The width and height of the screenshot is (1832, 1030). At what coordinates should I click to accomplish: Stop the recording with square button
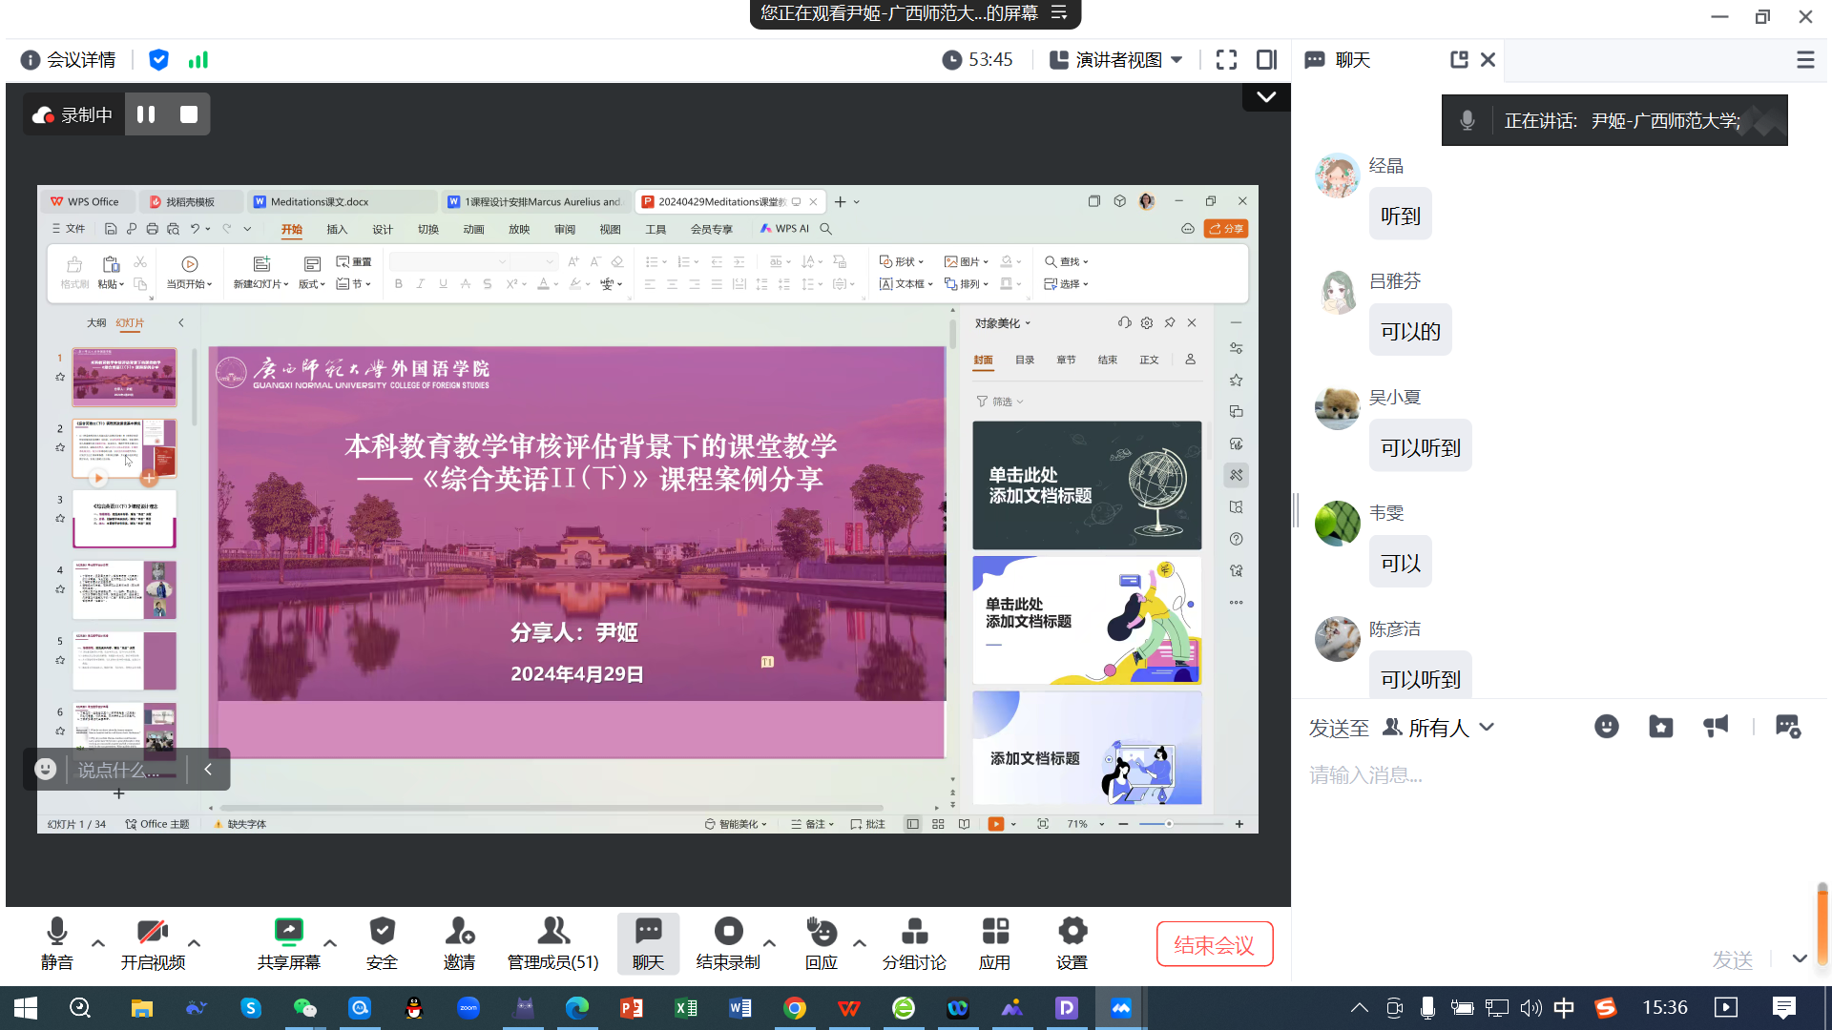tap(189, 114)
